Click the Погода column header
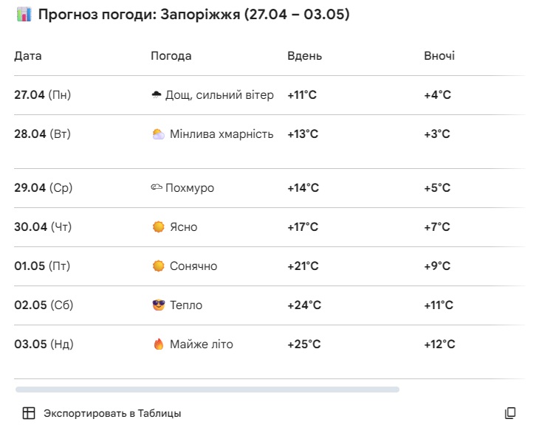This screenshot has width=539, height=436. 171,56
